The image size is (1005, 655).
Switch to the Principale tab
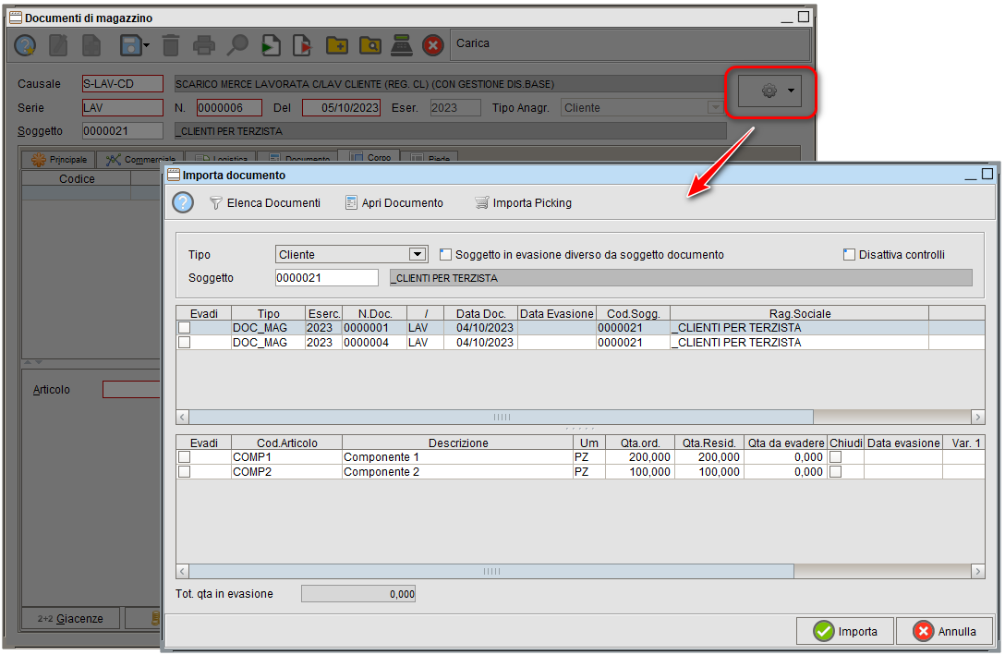point(60,160)
